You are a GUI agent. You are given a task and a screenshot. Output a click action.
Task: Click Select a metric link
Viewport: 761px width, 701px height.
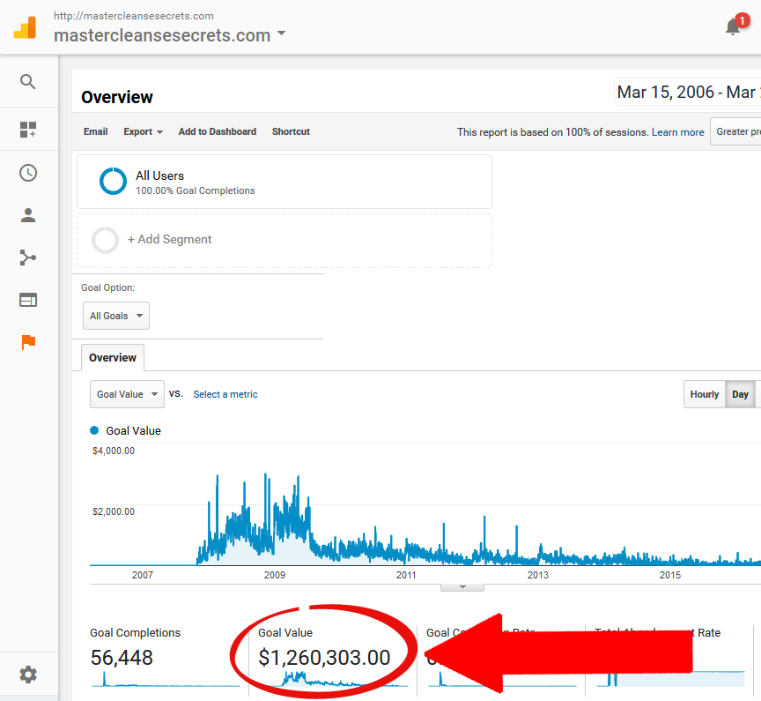click(x=225, y=394)
